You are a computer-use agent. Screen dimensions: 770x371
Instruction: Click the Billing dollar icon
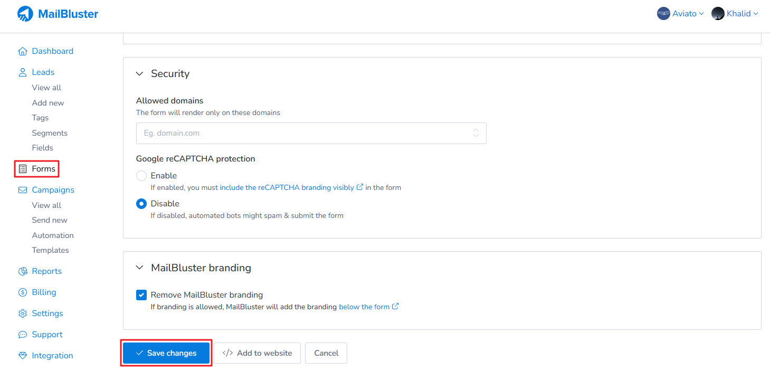(x=23, y=292)
